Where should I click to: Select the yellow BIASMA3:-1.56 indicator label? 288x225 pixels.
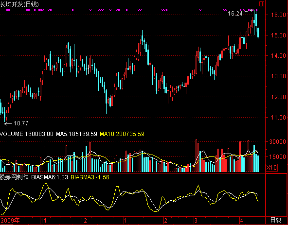90,177
